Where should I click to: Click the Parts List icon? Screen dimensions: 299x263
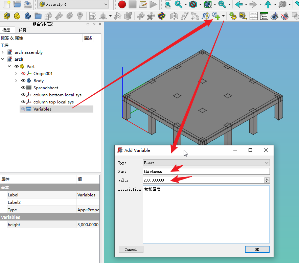click(253, 16)
